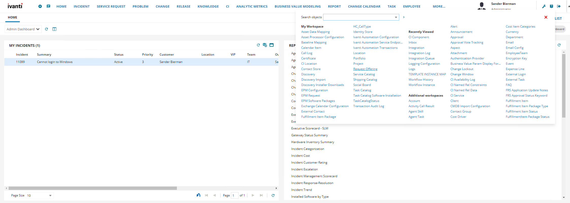Refresh the Reports panel

[x=559, y=45]
